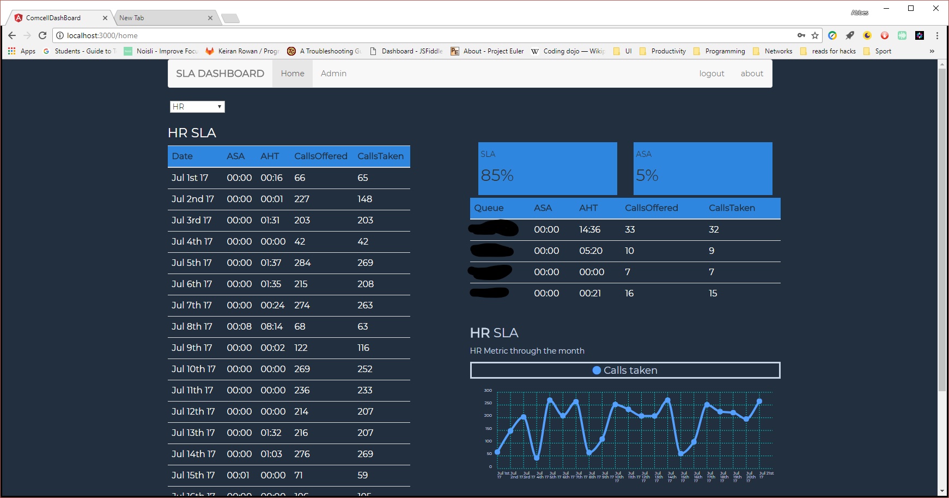
Task: Open the Noisli - Improve Focus bookmark
Action: (x=161, y=51)
